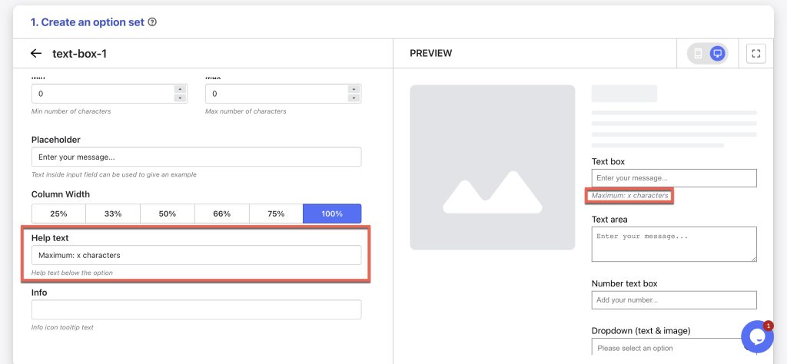The height and width of the screenshot is (364, 787).
Task: Click the 'Dropdown (text & image)' label
Action: 641,331
